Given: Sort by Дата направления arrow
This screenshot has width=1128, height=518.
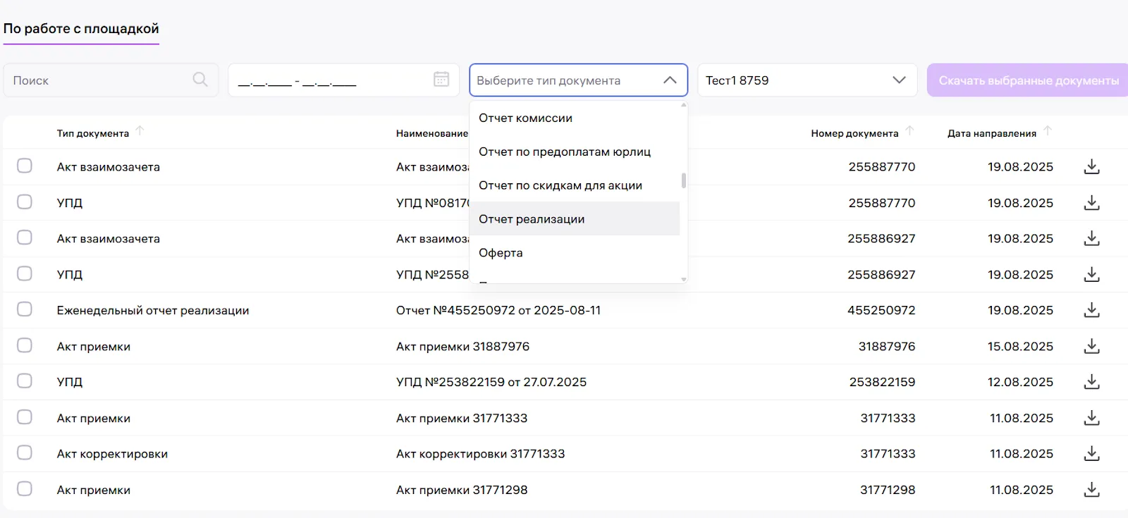Looking at the screenshot, I should (x=1048, y=131).
